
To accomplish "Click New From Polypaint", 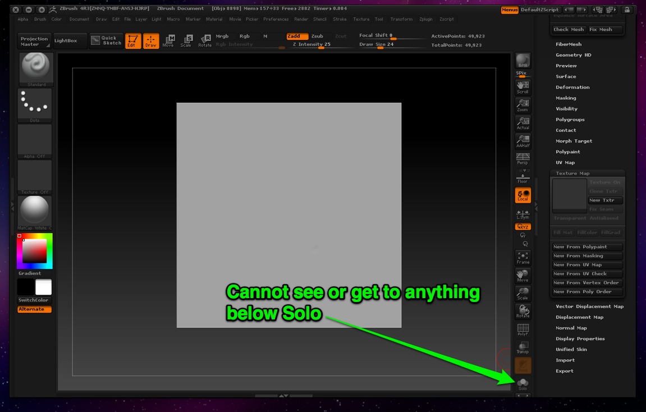I will [x=587, y=247].
